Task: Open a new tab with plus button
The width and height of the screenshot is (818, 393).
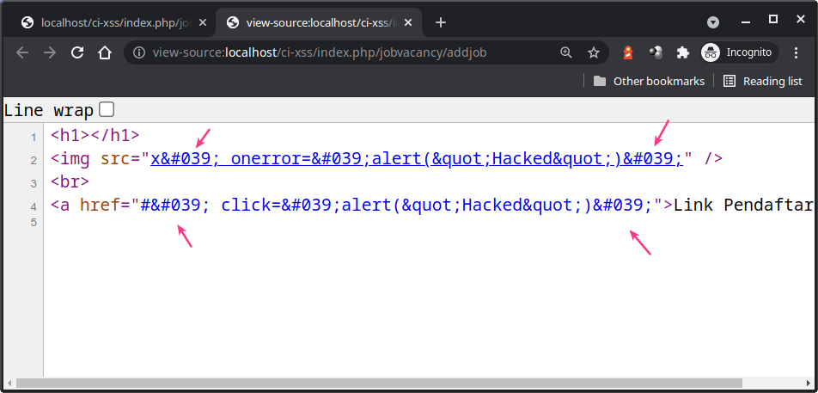Action: point(441,21)
